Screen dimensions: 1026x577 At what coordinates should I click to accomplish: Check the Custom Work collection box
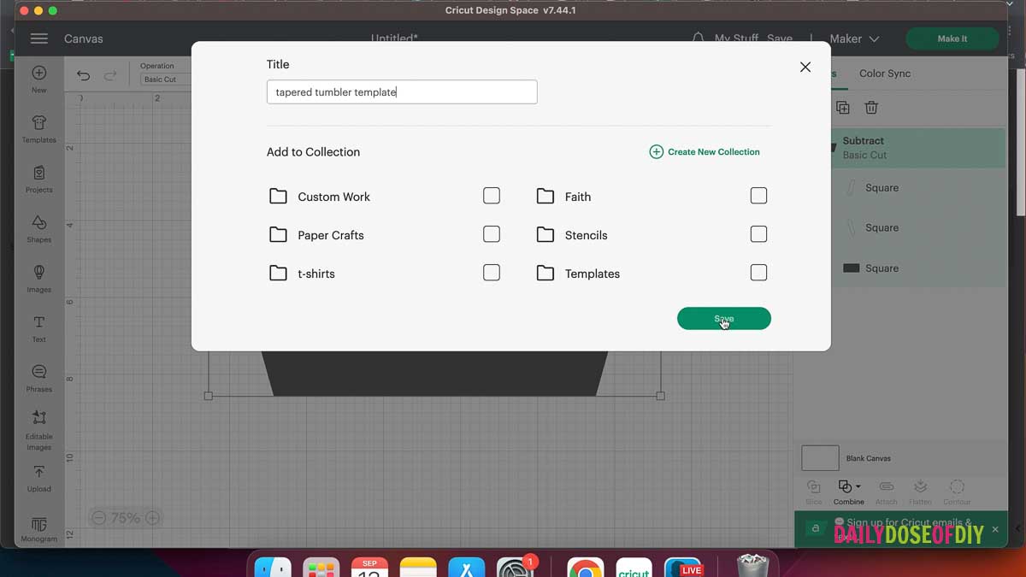[492, 196]
